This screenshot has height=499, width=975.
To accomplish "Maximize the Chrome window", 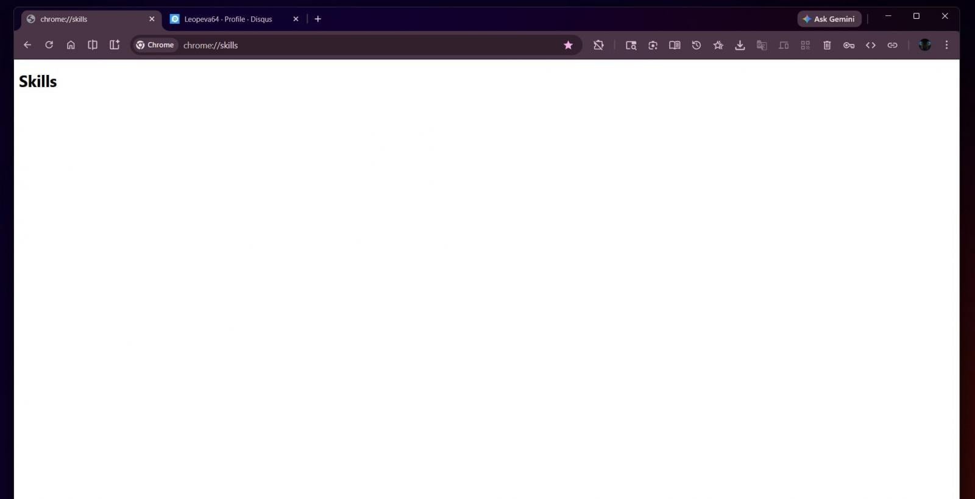I will click(x=916, y=16).
